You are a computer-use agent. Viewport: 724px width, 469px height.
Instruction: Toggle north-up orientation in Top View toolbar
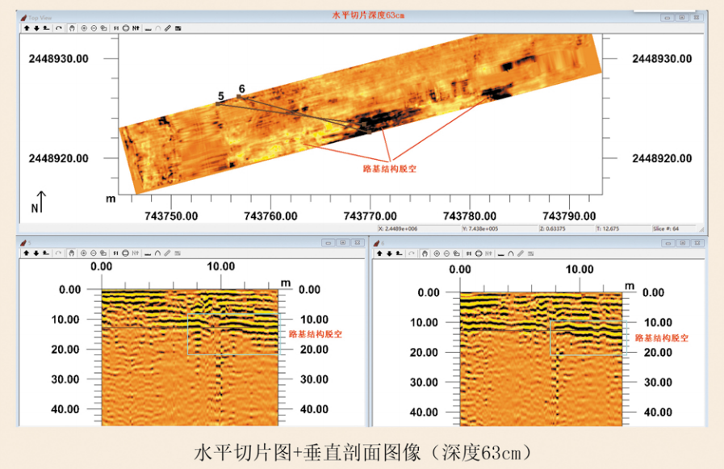136,28
